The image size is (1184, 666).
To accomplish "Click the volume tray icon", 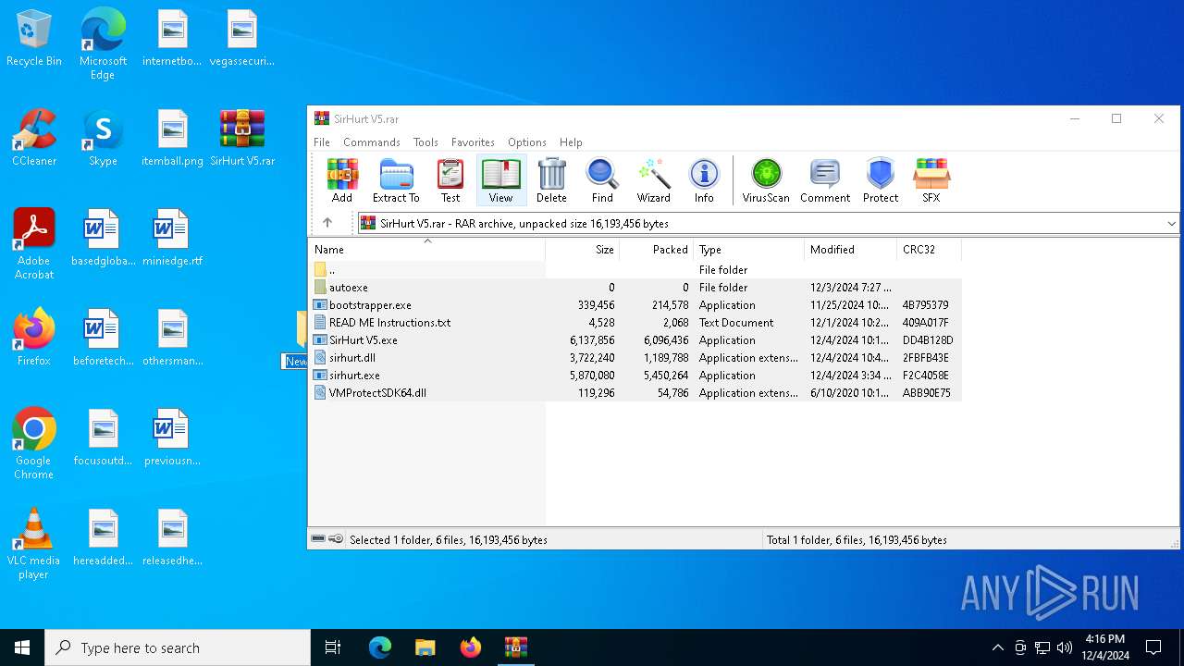I will point(1064,647).
